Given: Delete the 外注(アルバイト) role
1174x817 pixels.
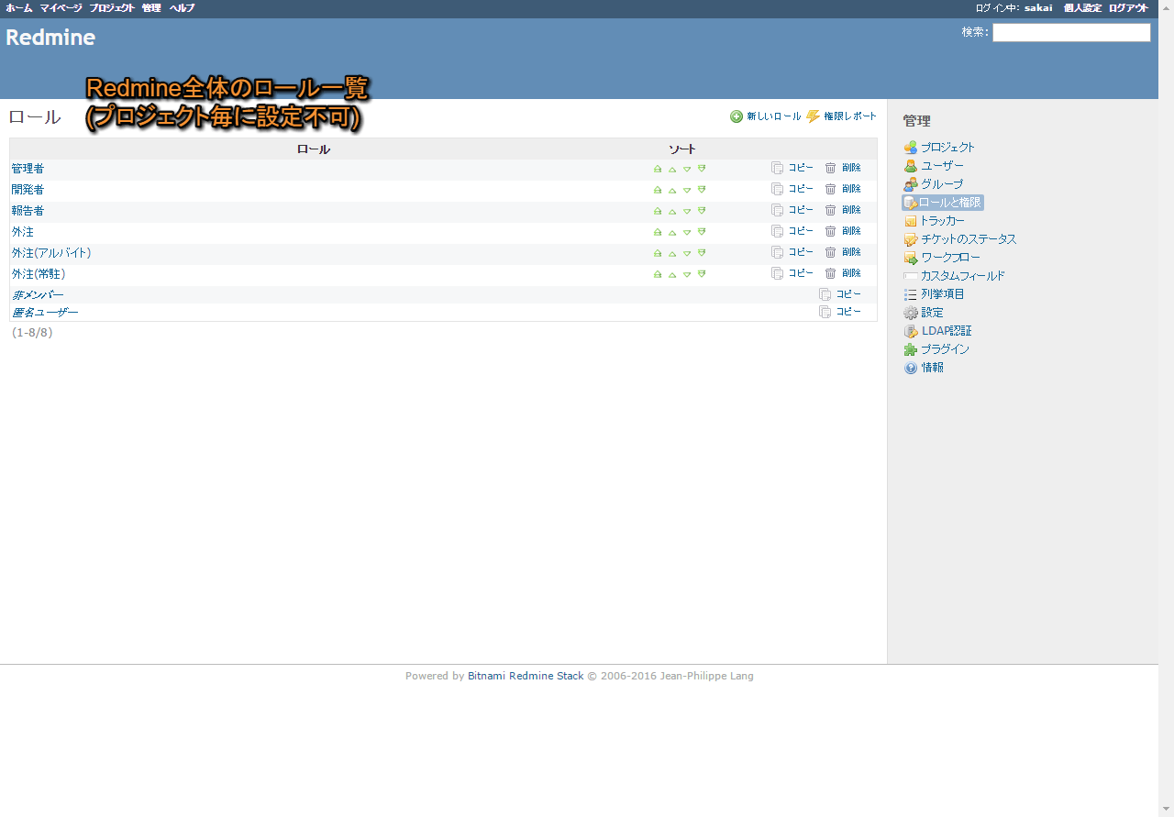Looking at the screenshot, I should point(843,252).
